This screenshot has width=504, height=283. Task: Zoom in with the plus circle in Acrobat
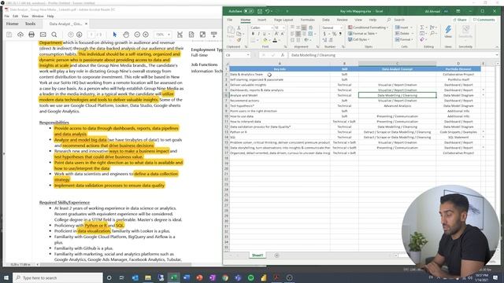pyautogui.click(x=146, y=35)
